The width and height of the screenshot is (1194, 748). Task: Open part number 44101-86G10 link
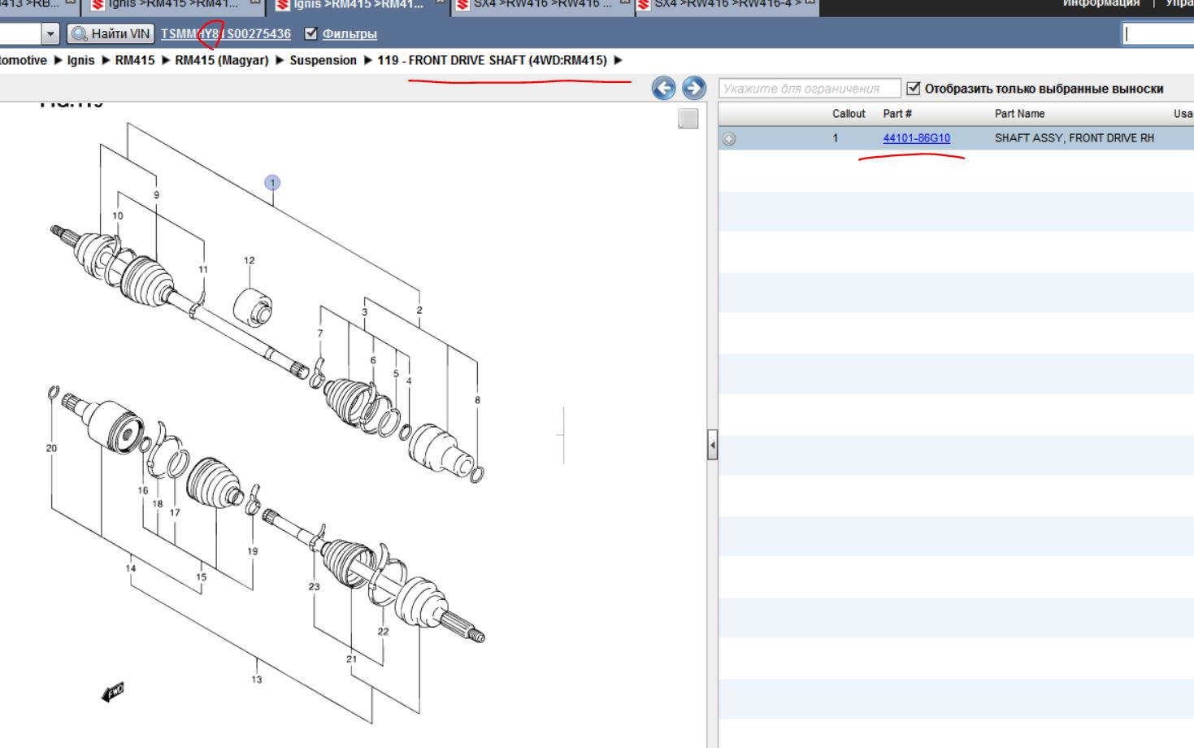point(916,138)
